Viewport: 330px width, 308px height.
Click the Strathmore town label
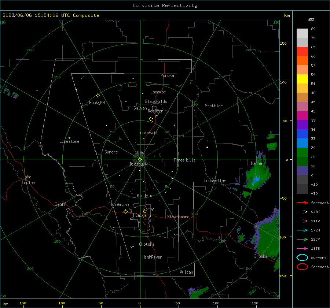(178, 217)
